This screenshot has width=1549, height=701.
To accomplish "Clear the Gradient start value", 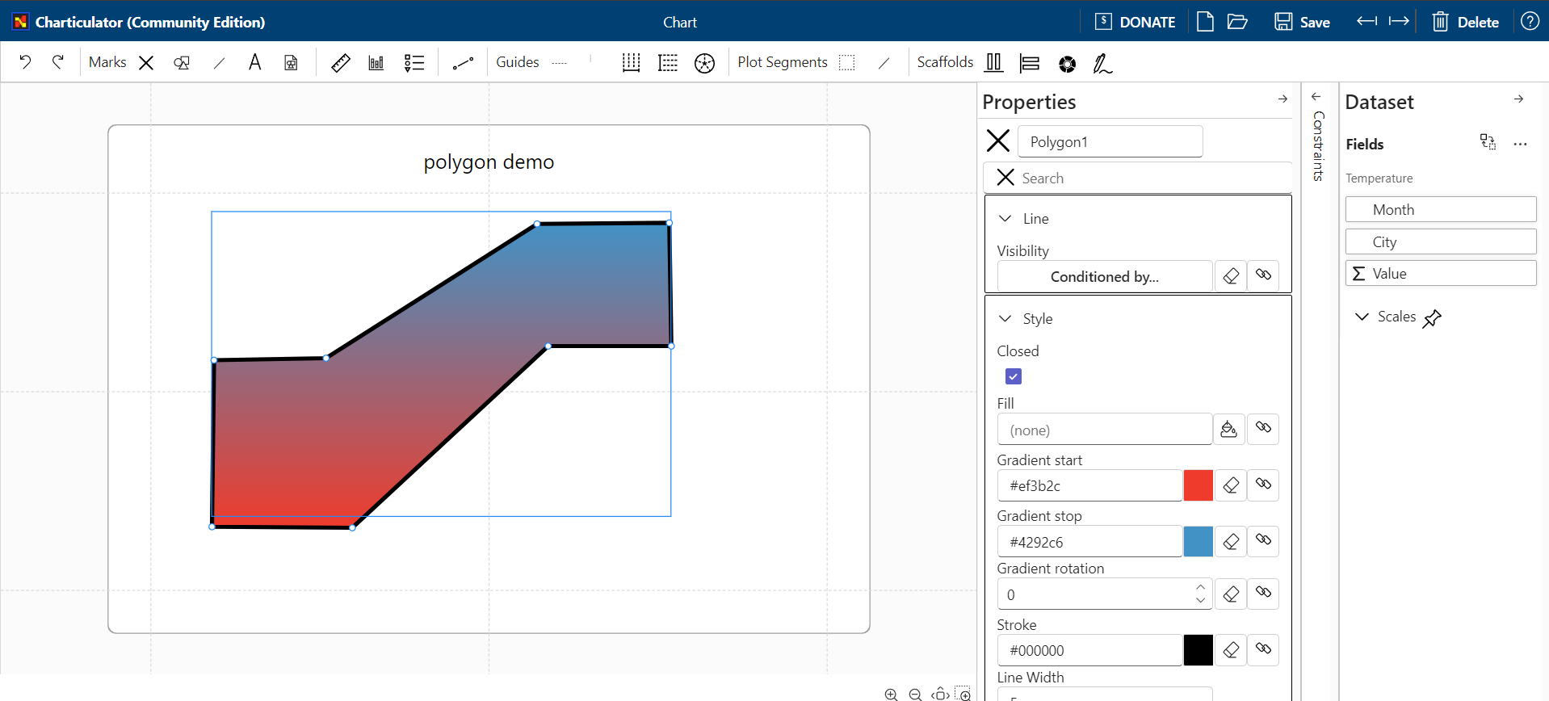I will click(1231, 485).
